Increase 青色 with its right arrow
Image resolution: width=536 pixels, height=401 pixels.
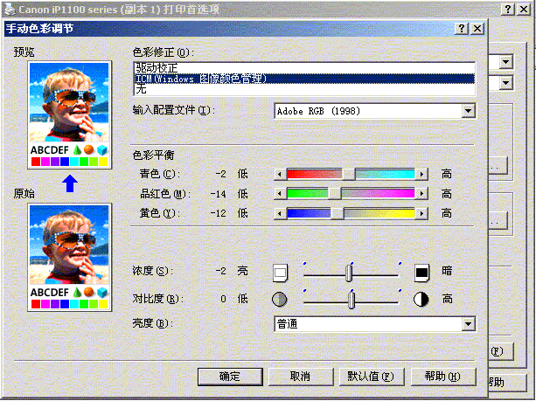tap(422, 174)
